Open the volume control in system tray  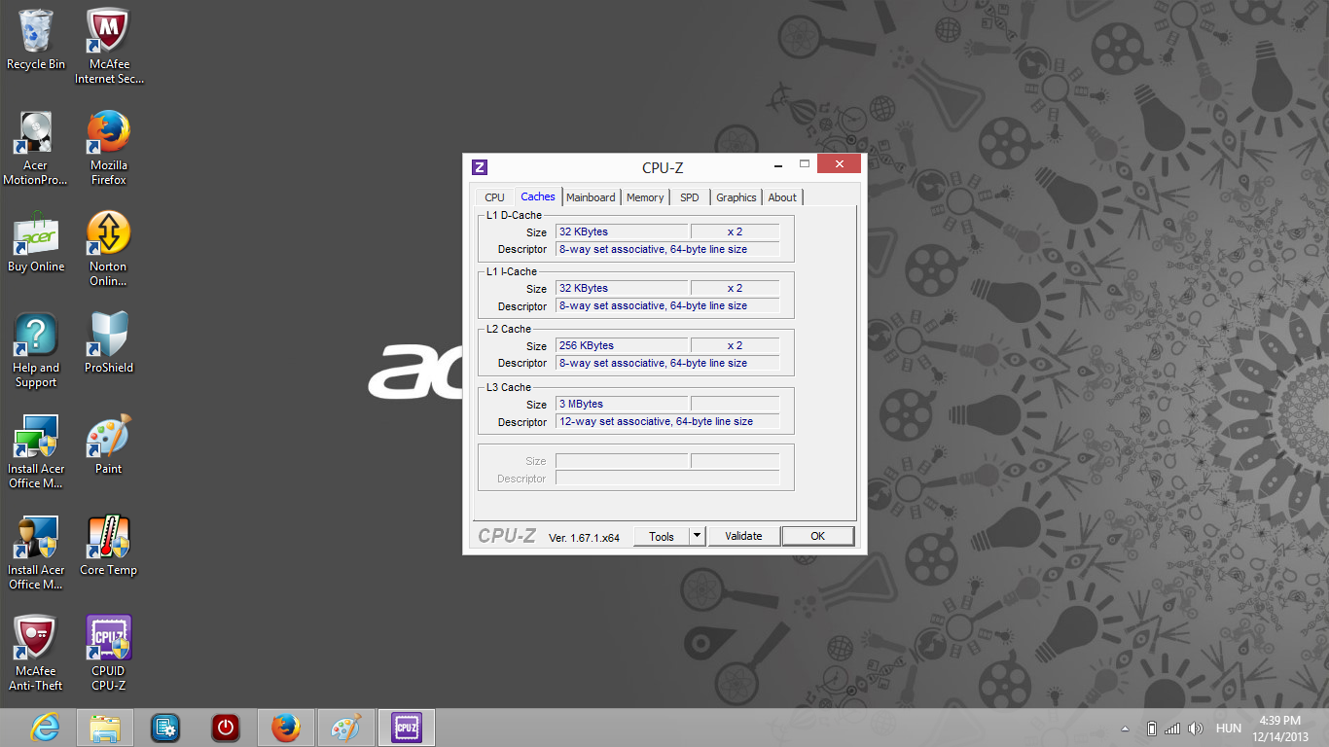pyautogui.click(x=1195, y=729)
